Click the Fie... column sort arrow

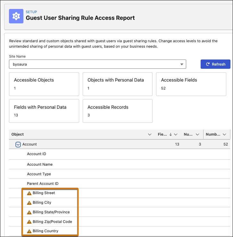[171, 134]
